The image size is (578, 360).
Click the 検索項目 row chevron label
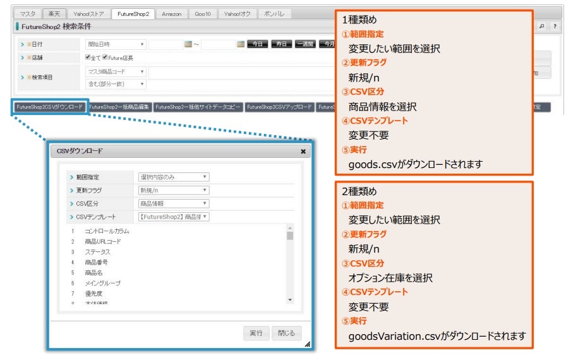[x=37, y=78]
